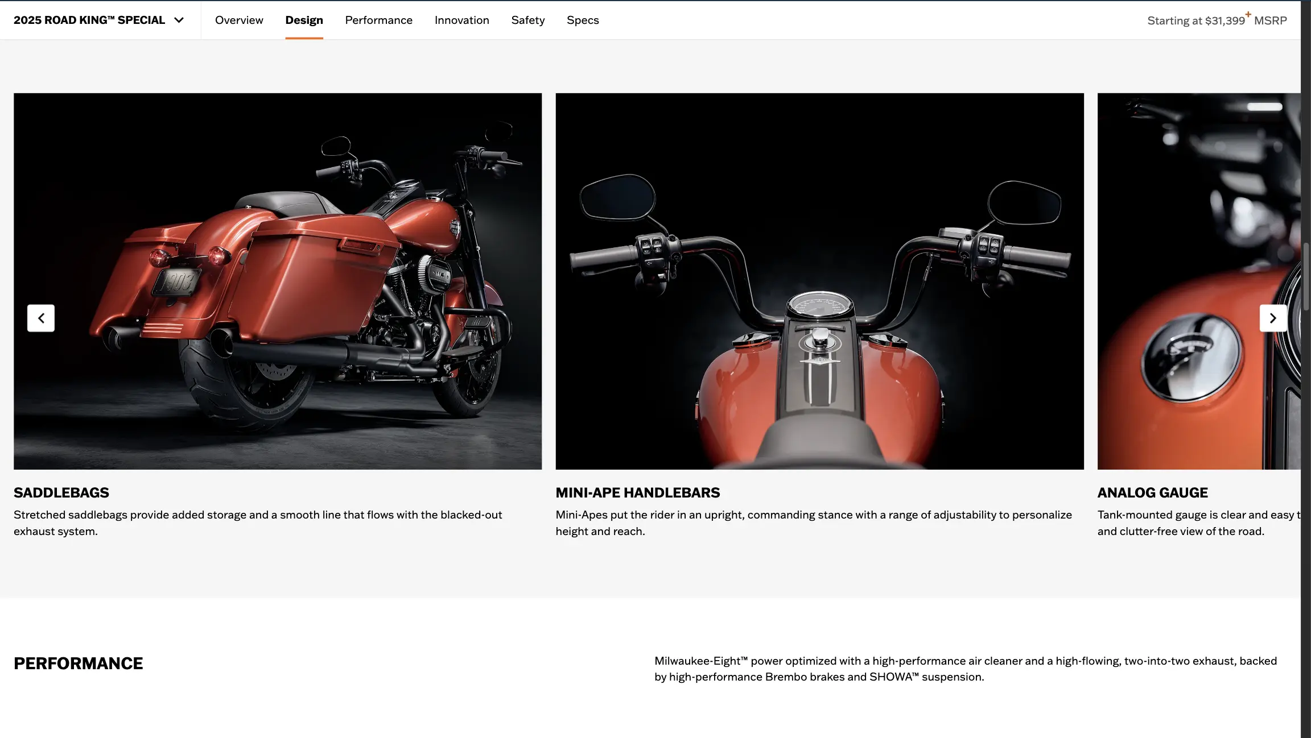Click the SADDLEBAGS heading
The width and height of the screenshot is (1311, 738).
(61, 492)
